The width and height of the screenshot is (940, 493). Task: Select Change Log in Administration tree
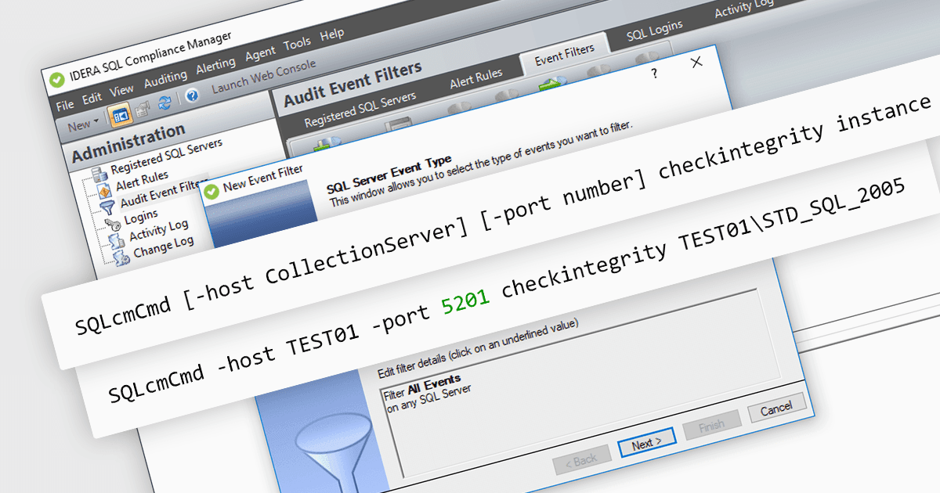tap(164, 246)
